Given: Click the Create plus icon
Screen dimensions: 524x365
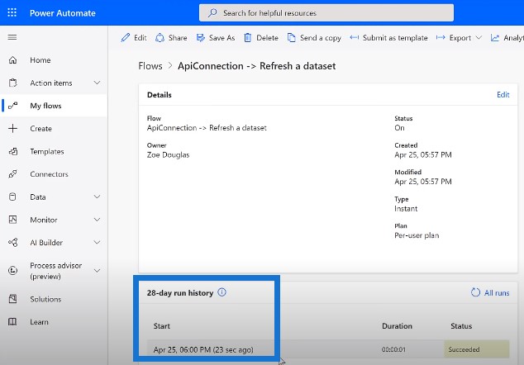Looking at the screenshot, I should pyautogui.click(x=12, y=129).
